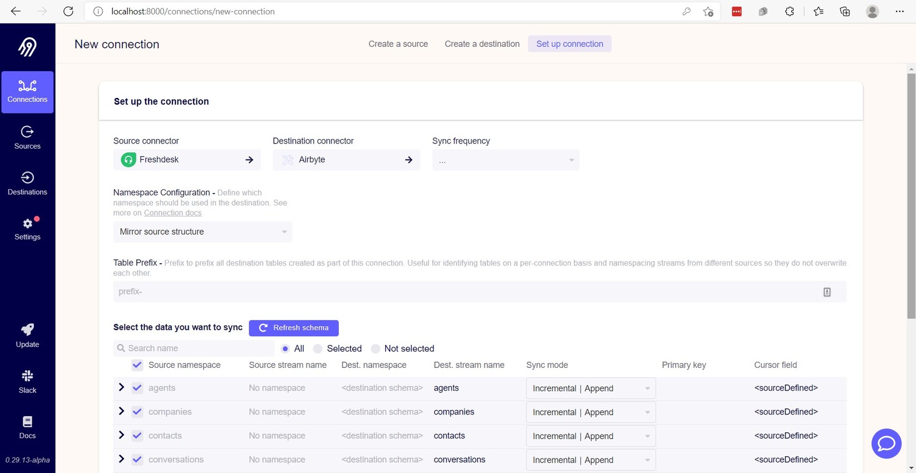Open Update rocket in sidebar
Screen dimensions: 916x473
click(27, 336)
